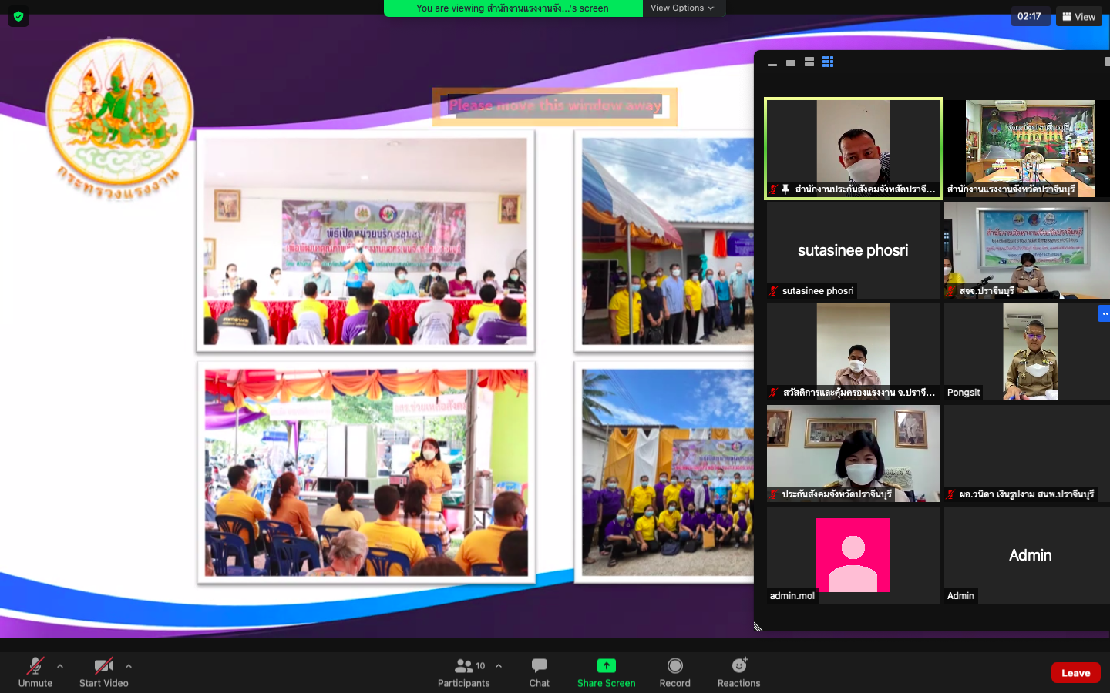The image size is (1110, 693).
Task: Click the green Share Screen icon
Action: pyautogui.click(x=607, y=666)
